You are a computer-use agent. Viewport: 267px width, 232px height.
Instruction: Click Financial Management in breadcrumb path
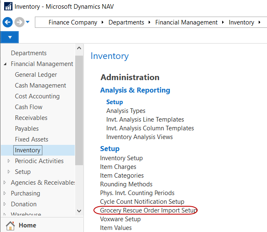pos(186,22)
